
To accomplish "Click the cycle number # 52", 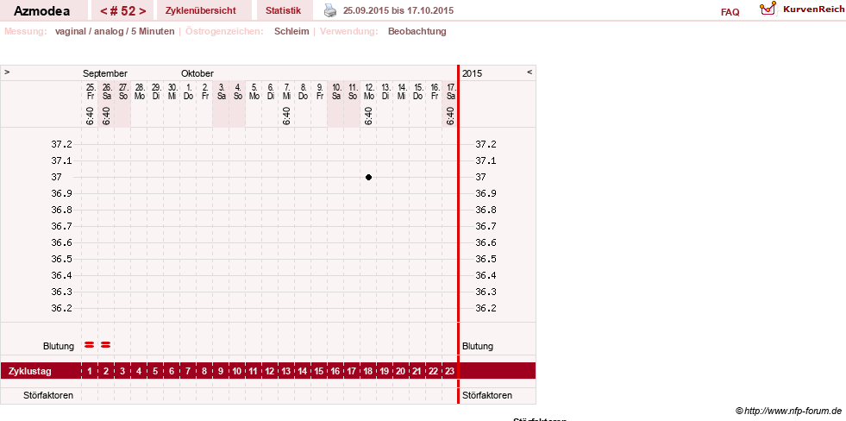I will point(123,11).
